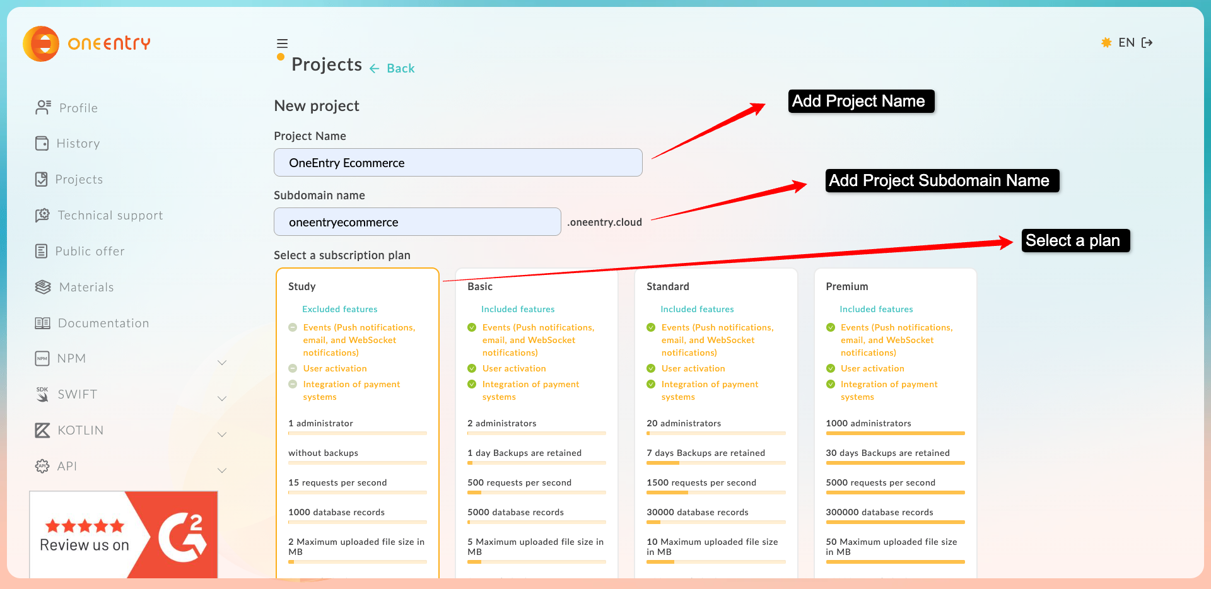Click 'without backups' in Study plan

pyautogui.click(x=323, y=453)
